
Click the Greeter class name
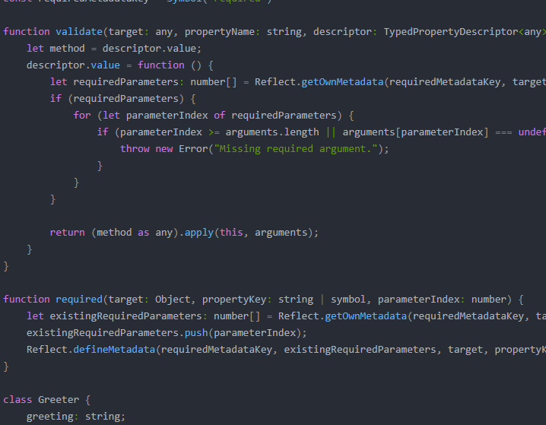pyautogui.click(x=59, y=399)
